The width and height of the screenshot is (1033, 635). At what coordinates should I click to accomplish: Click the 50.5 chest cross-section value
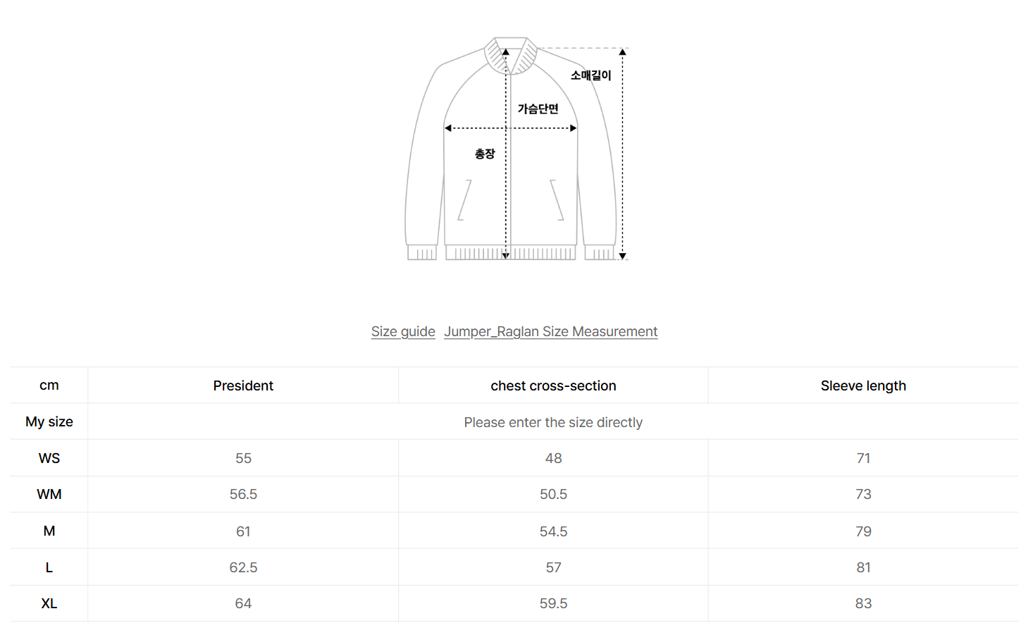click(x=553, y=494)
